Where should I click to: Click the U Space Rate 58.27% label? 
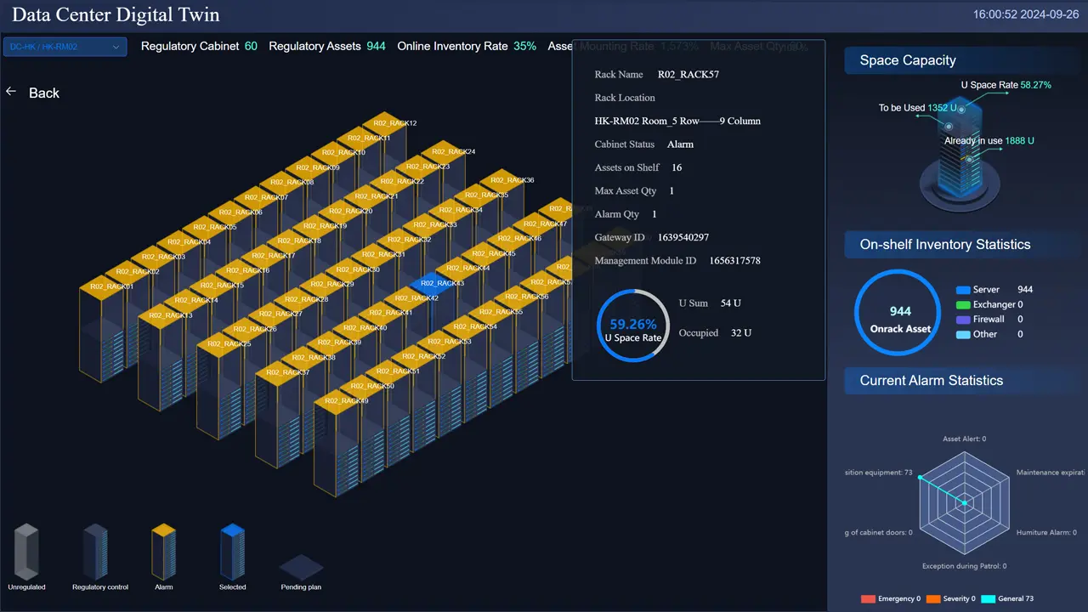click(x=1006, y=85)
